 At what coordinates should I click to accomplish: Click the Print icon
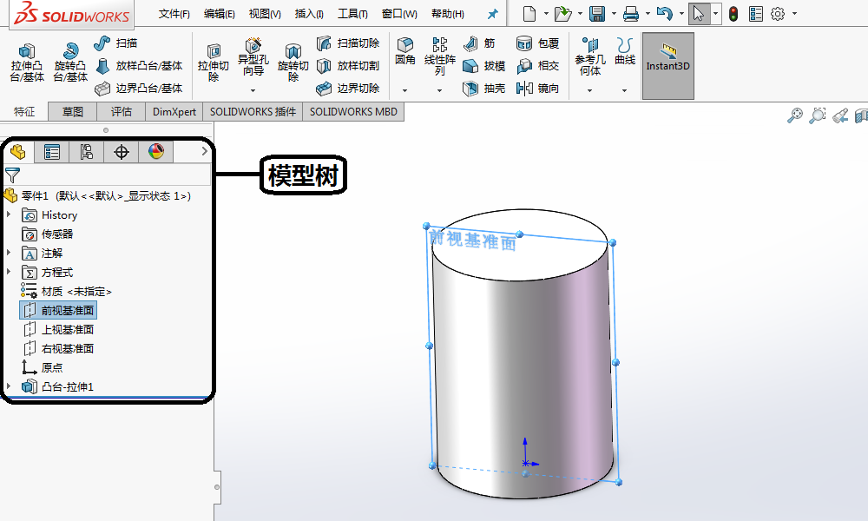(x=630, y=13)
